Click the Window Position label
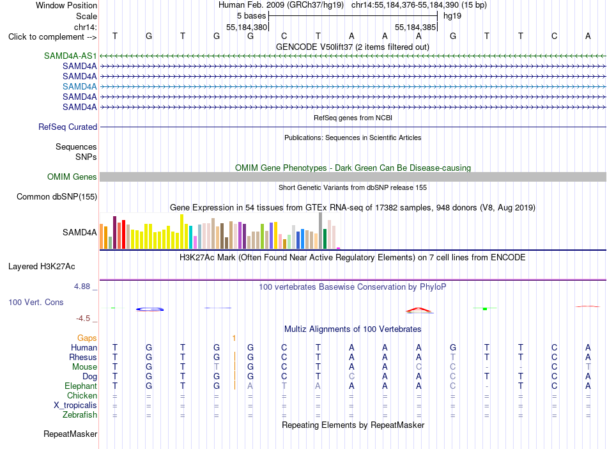 [66, 5]
